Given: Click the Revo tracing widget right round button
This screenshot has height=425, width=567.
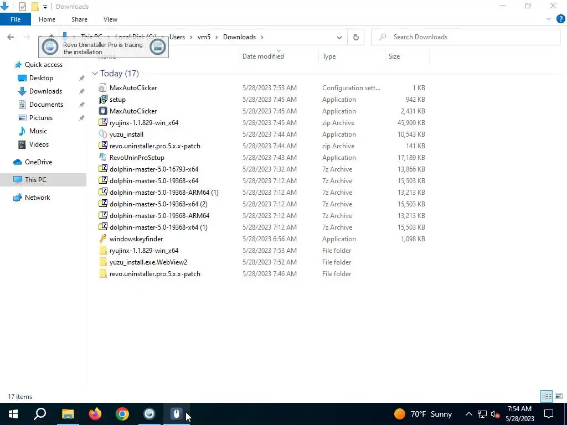Looking at the screenshot, I should [158, 47].
